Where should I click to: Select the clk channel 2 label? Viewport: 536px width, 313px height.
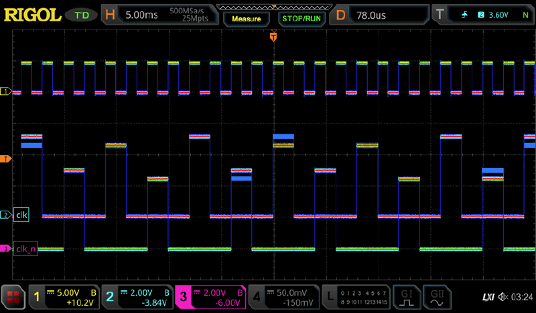click(21, 215)
